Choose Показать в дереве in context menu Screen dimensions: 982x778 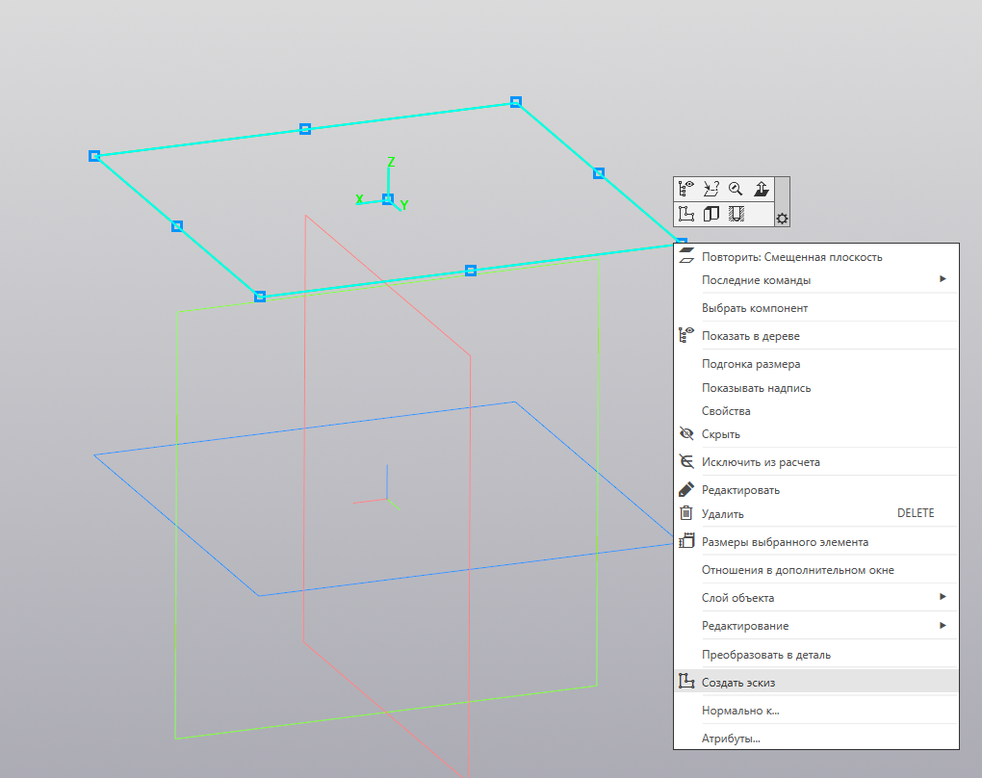coord(816,336)
